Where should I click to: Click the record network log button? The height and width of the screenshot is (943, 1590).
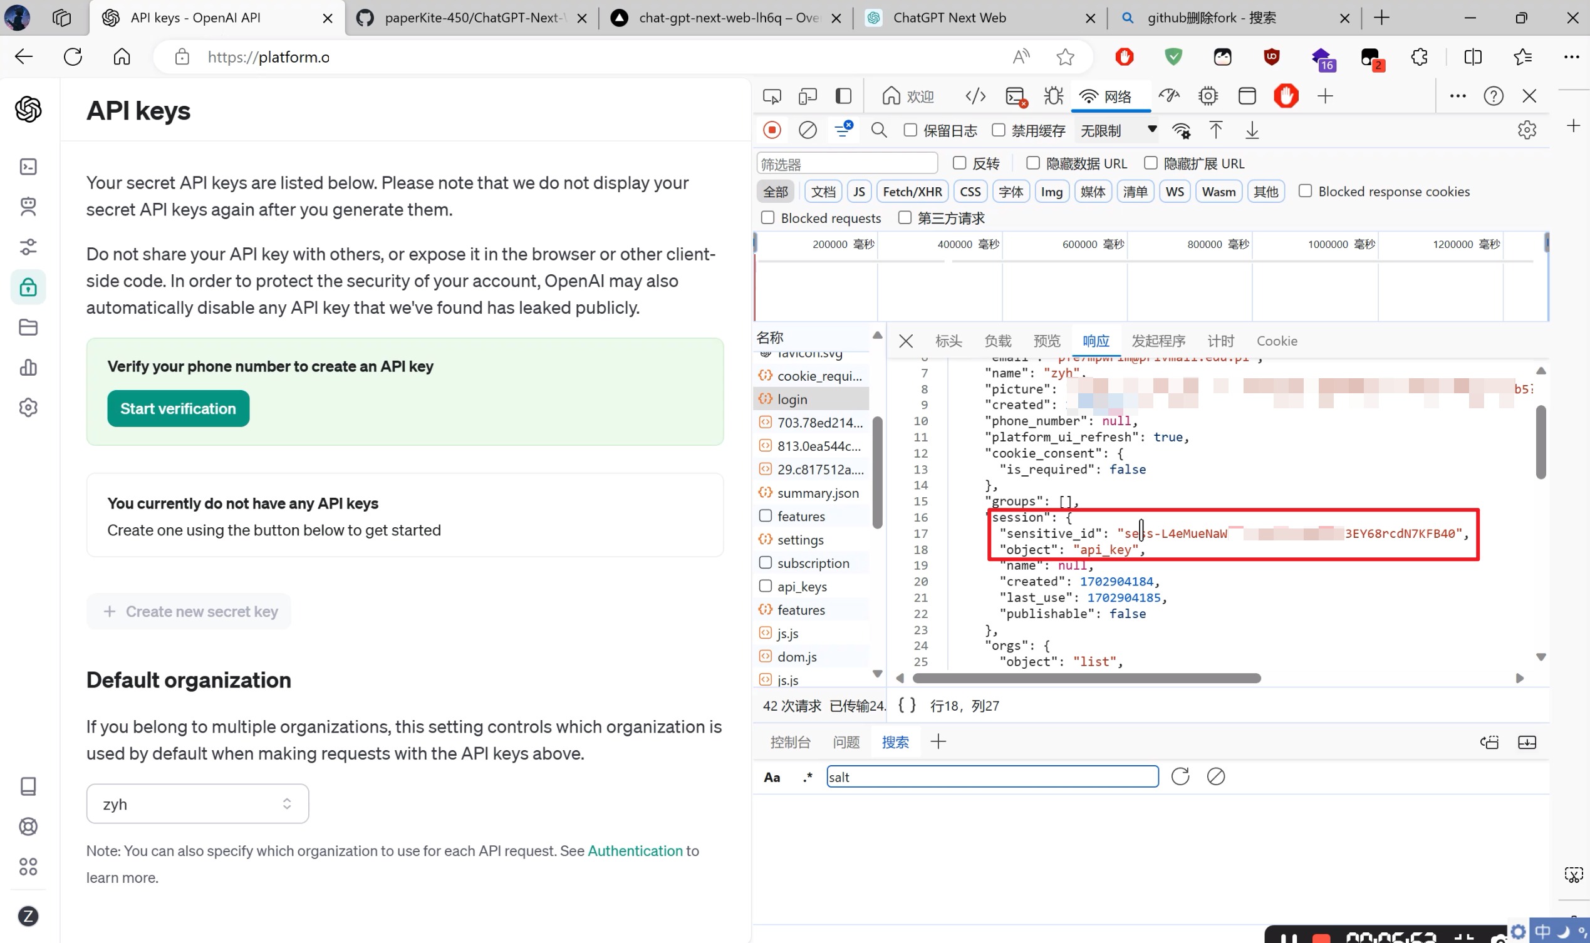pos(772,130)
